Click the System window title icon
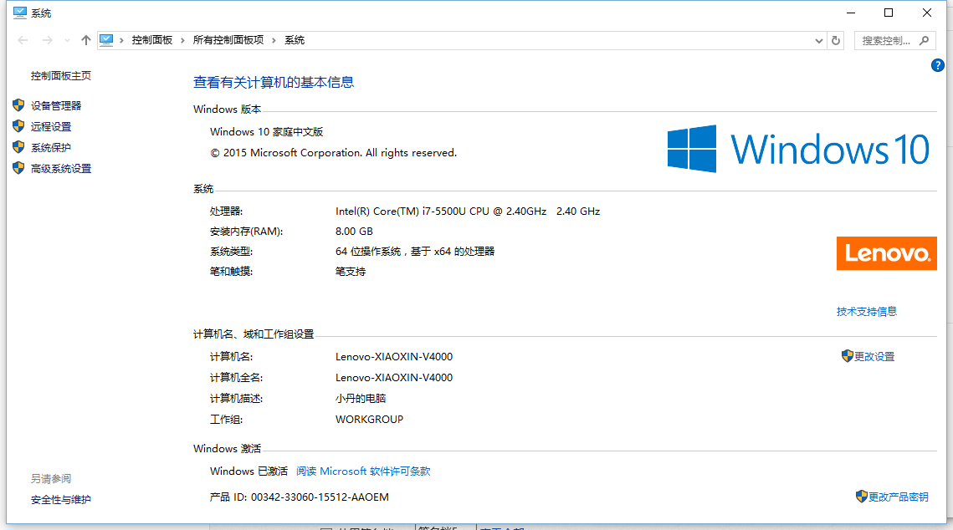 (19, 13)
